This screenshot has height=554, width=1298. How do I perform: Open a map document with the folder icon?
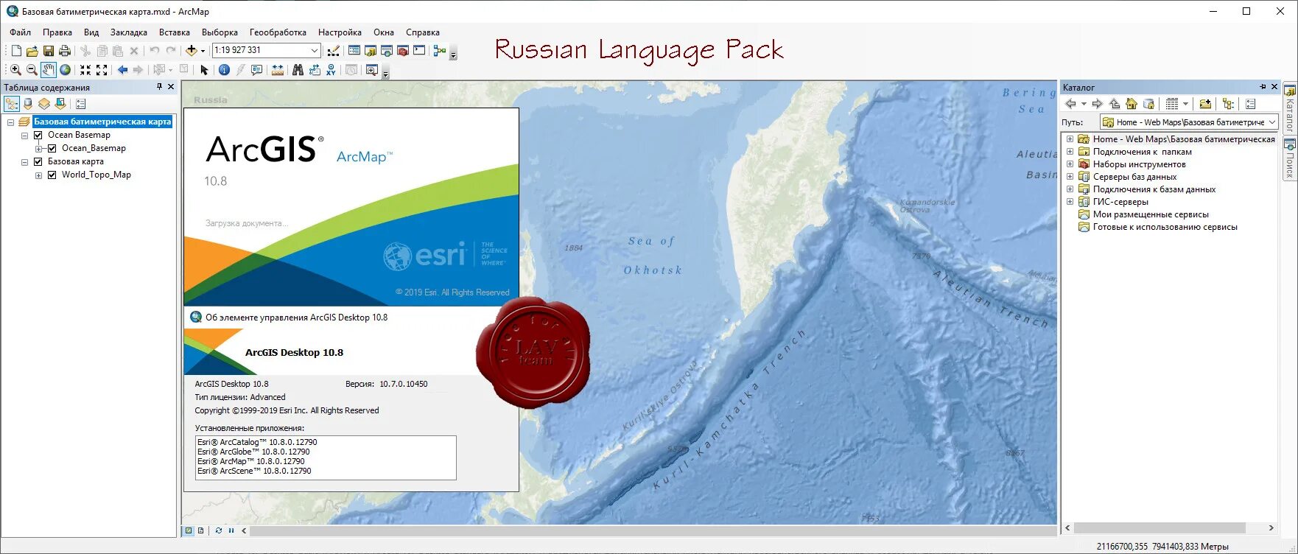coord(32,51)
